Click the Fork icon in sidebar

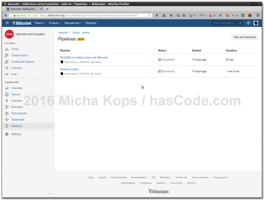7,74
